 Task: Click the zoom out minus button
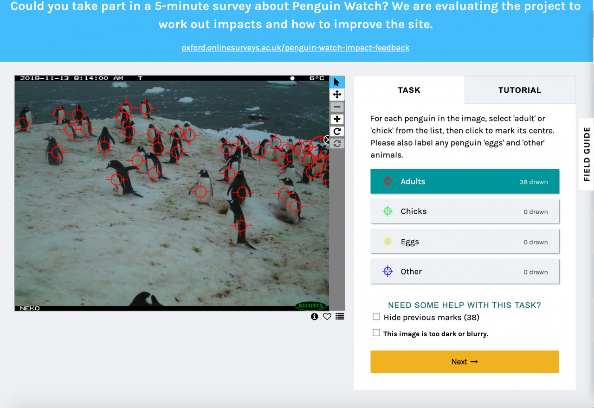coord(337,107)
